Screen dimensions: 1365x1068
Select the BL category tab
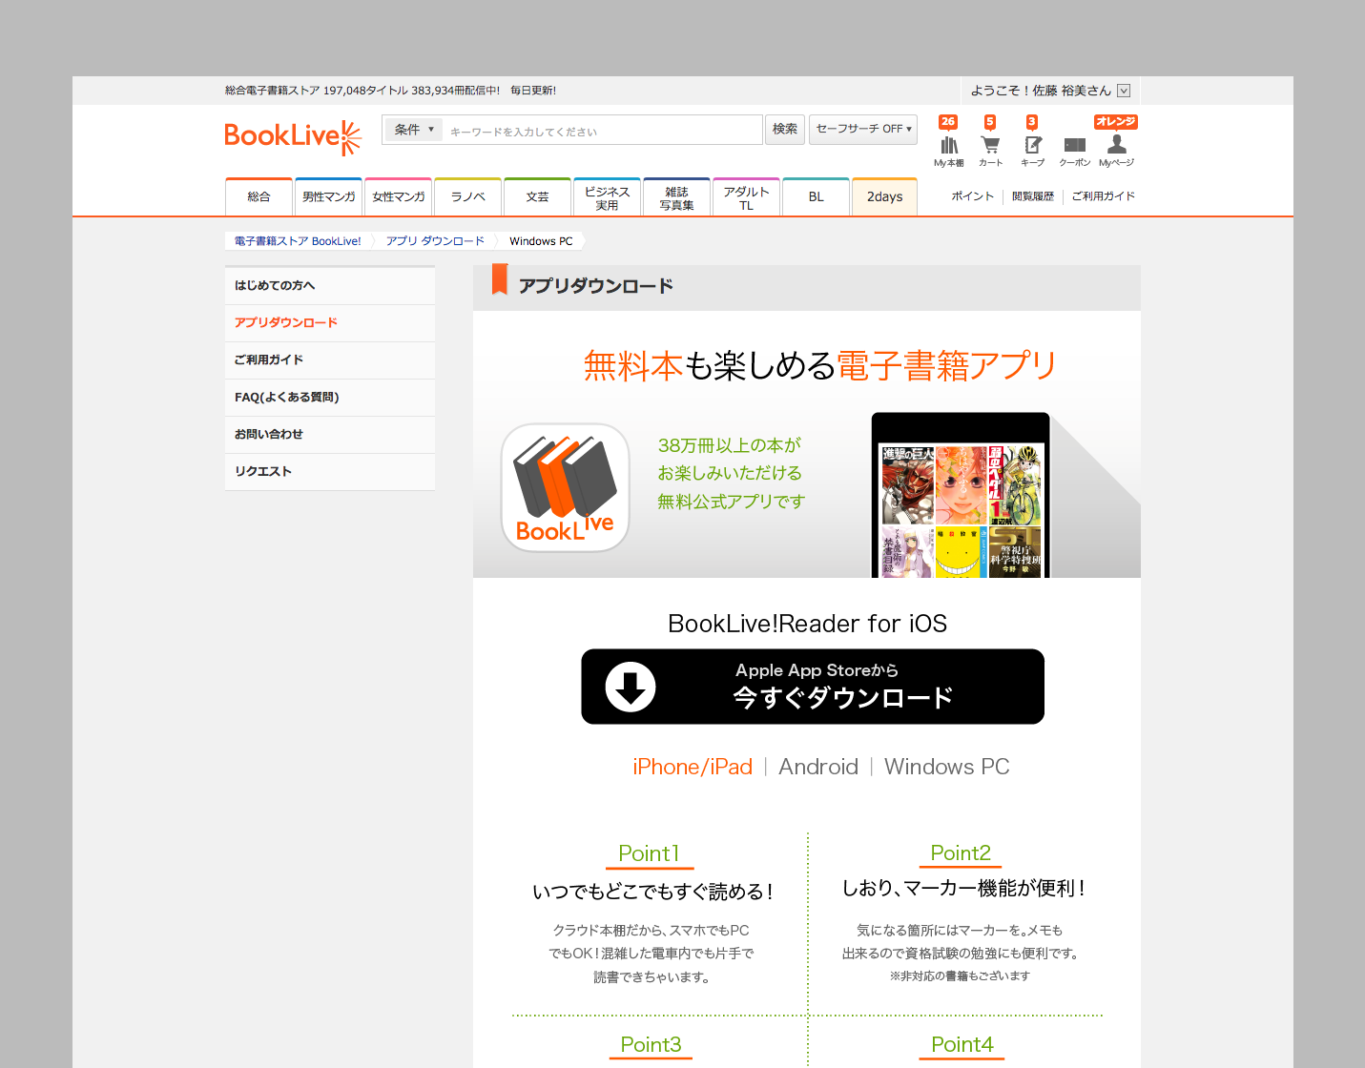pos(816,196)
